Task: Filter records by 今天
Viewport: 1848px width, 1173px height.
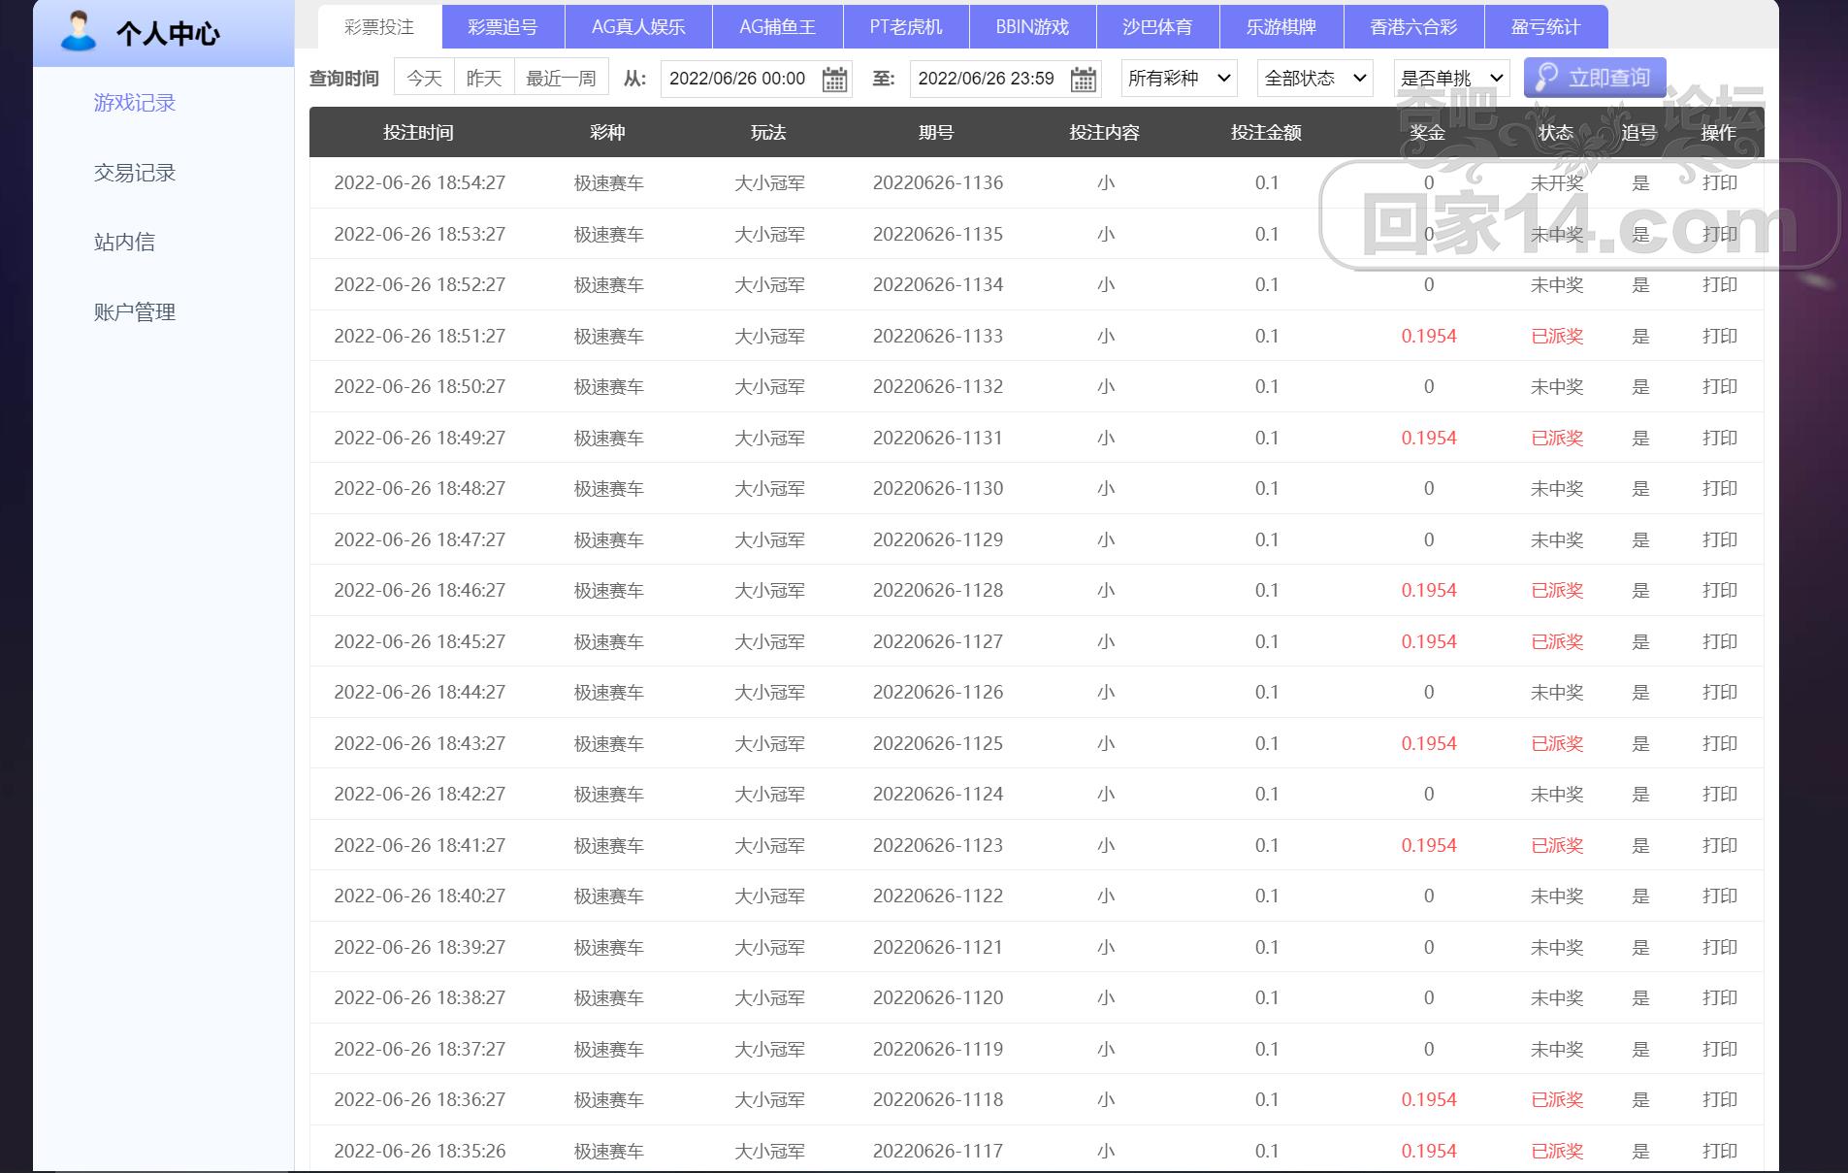Action: pyautogui.click(x=424, y=78)
